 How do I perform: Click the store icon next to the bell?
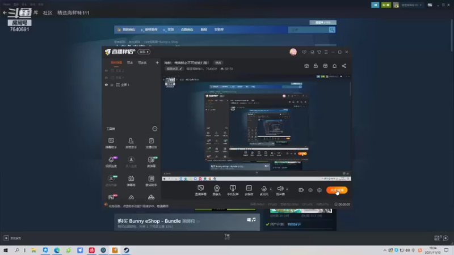(325, 66)
